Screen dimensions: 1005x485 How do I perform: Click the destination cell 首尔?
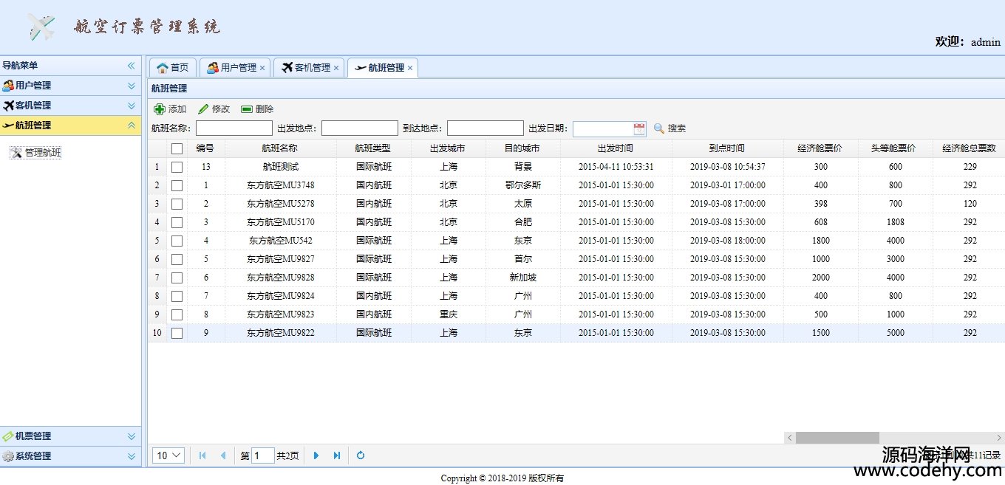(522, 259)
